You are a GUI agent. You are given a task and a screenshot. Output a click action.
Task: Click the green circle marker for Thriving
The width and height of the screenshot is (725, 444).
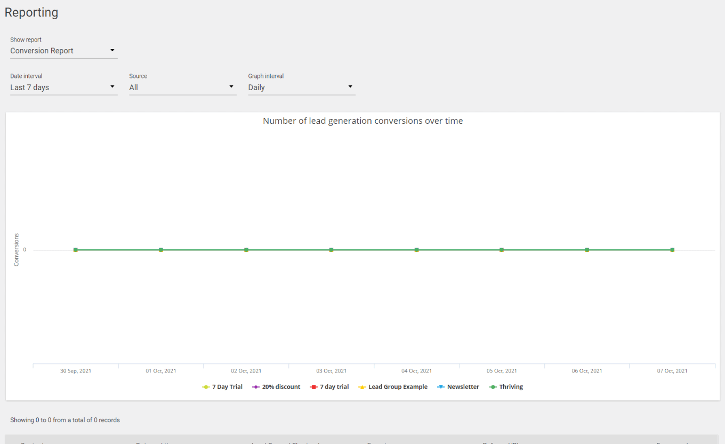coord(493,387)
